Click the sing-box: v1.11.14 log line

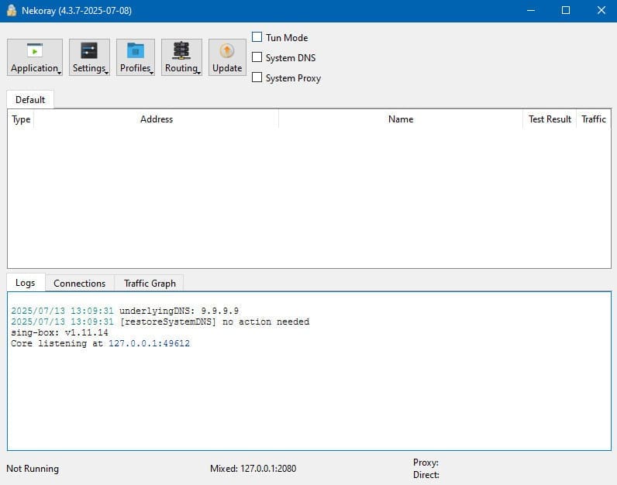point(60,333)
